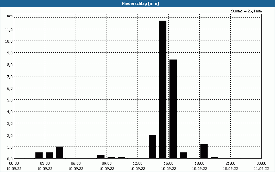
Task: Select the 6,0 y-axis label
Action: pos(10,88)
